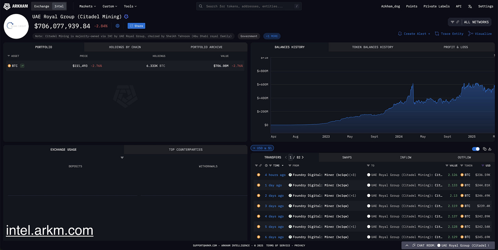The height and width of the screenshot is (250, 498).
Task: Click the Asset column filter icon
Action: (9, 56)
